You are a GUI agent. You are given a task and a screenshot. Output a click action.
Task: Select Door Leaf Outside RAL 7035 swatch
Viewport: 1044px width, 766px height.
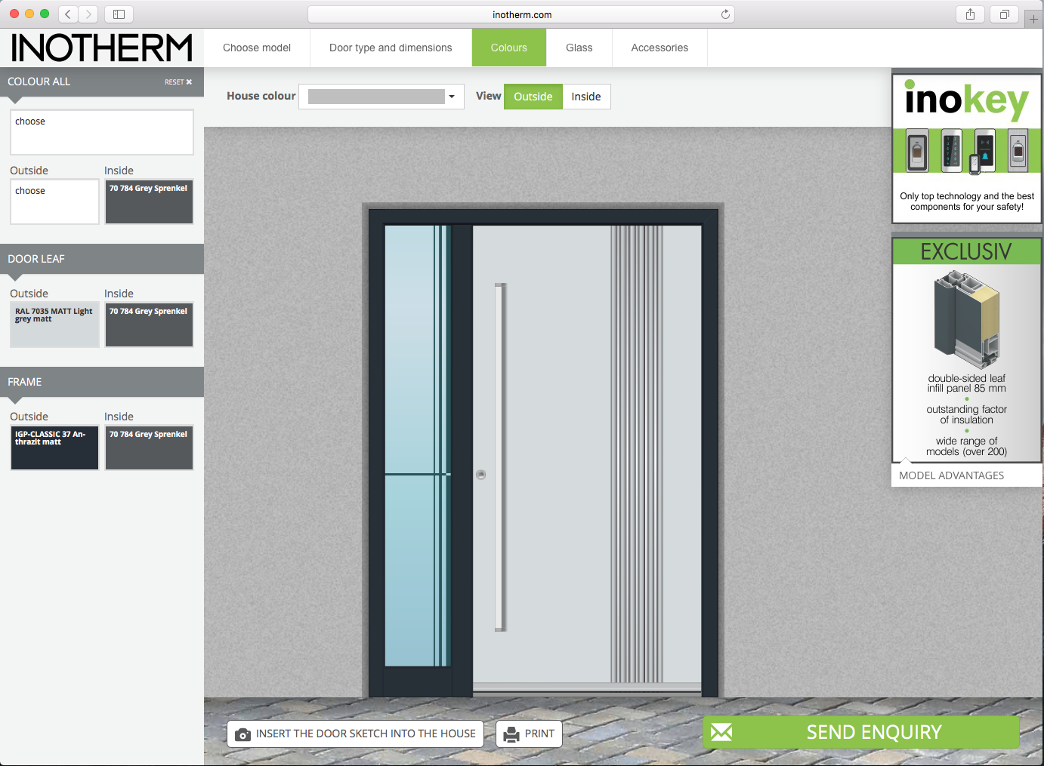(54, 325)
